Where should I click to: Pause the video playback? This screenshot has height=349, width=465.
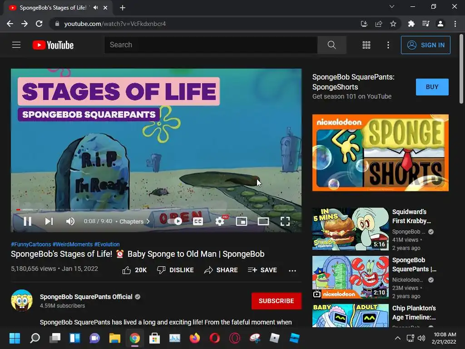(x=28, y=221)
